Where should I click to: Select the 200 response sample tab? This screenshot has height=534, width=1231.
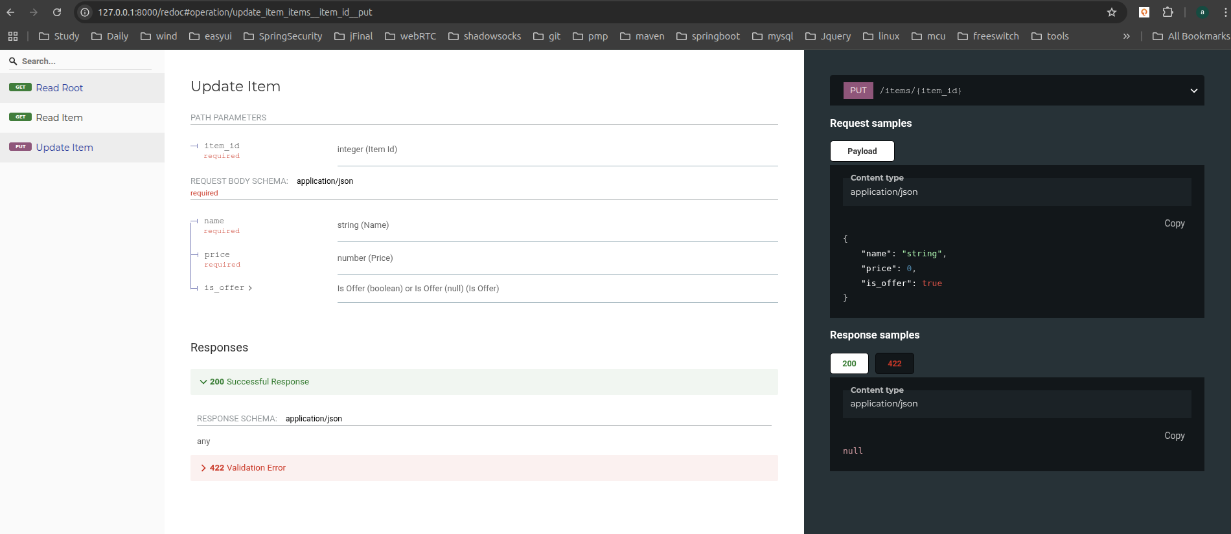point(849,364)
